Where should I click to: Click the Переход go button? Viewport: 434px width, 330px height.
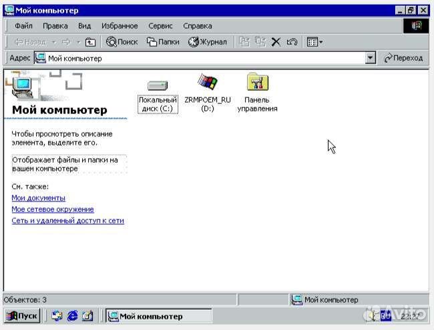403,58
